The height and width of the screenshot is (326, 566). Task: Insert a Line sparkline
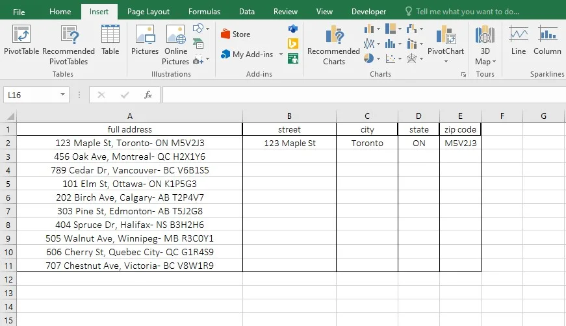pos(519,40)
